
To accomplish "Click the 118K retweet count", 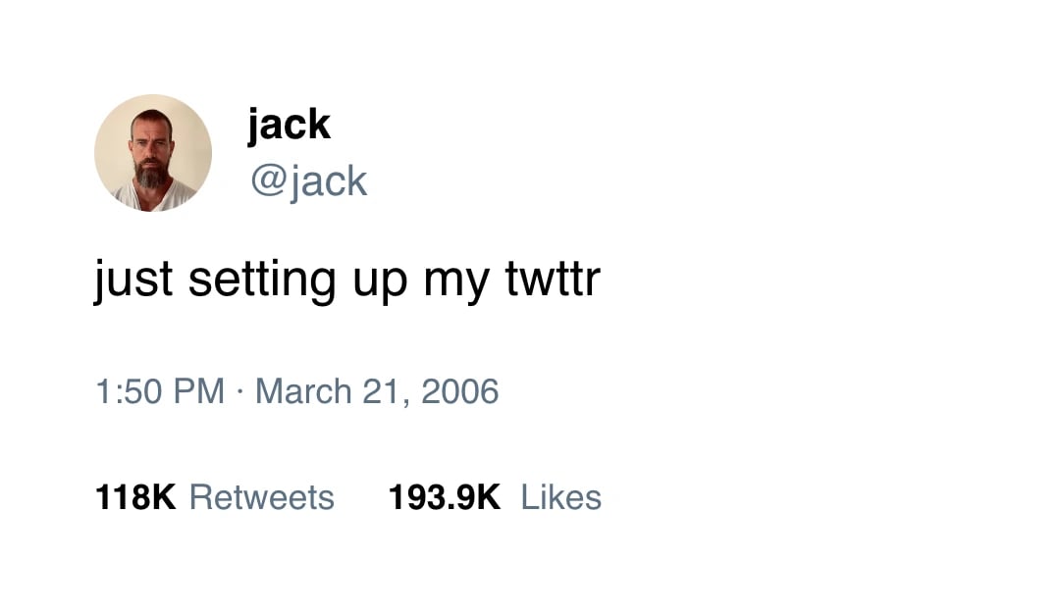I will coord(135,497).
